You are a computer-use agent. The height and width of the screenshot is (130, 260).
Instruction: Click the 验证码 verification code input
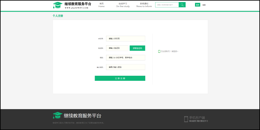coord(117,48)
